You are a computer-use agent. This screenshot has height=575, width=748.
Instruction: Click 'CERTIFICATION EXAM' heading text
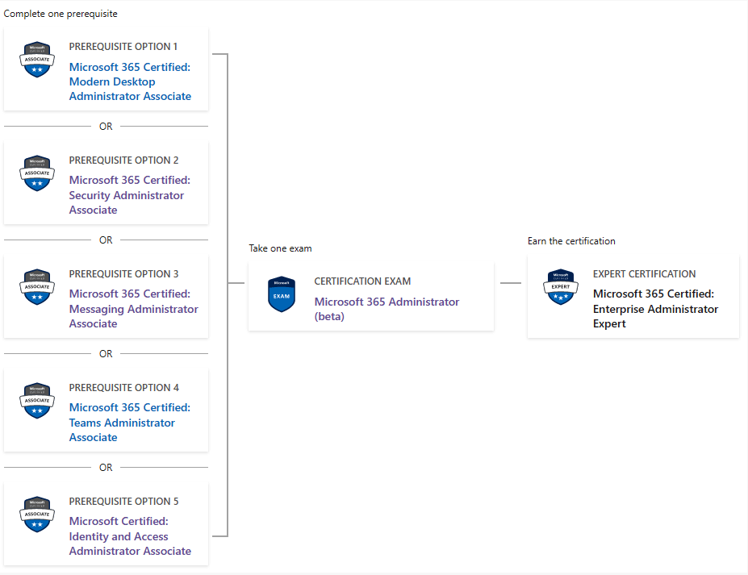tap(362, 281)
